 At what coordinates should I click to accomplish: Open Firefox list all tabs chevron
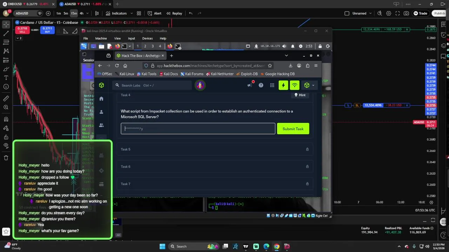pos(286,56)
